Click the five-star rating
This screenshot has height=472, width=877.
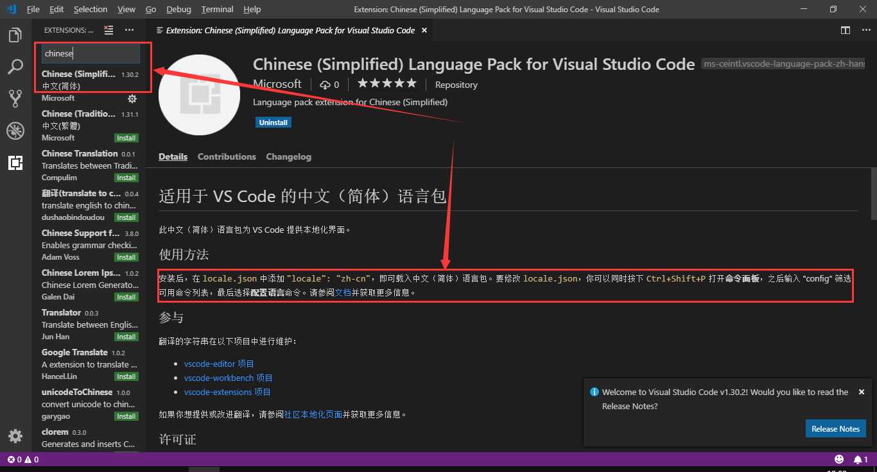pyautogui.click(x=387, y=83)
